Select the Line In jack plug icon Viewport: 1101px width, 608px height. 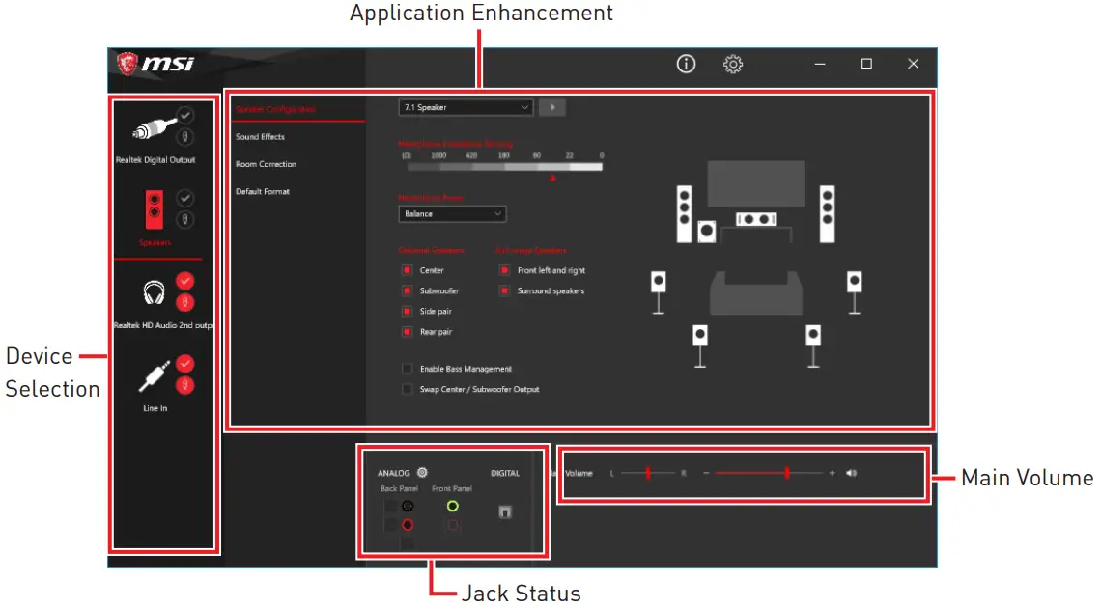(154, 375)
